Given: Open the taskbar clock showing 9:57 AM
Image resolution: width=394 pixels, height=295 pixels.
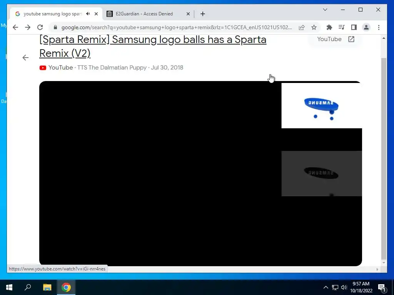Looking at the screenshot, I should click(x=361, y=287).
